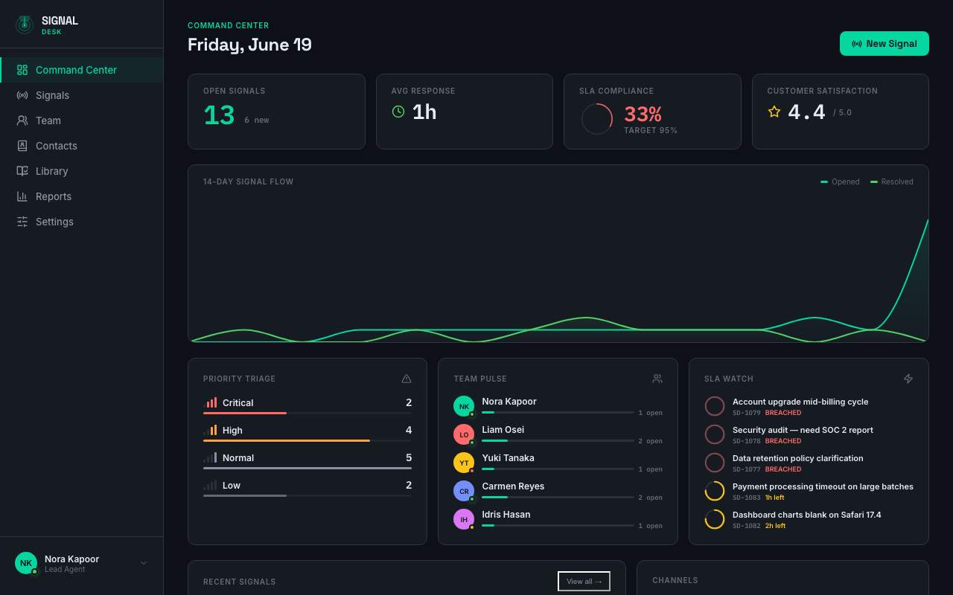The width and height of the screenshot is (953, 595).
Task: Click the New Signal button
Action: (x=885, y=43)
